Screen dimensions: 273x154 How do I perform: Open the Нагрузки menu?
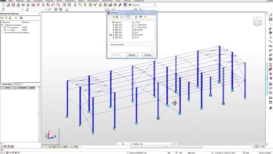tap(49, 1)
